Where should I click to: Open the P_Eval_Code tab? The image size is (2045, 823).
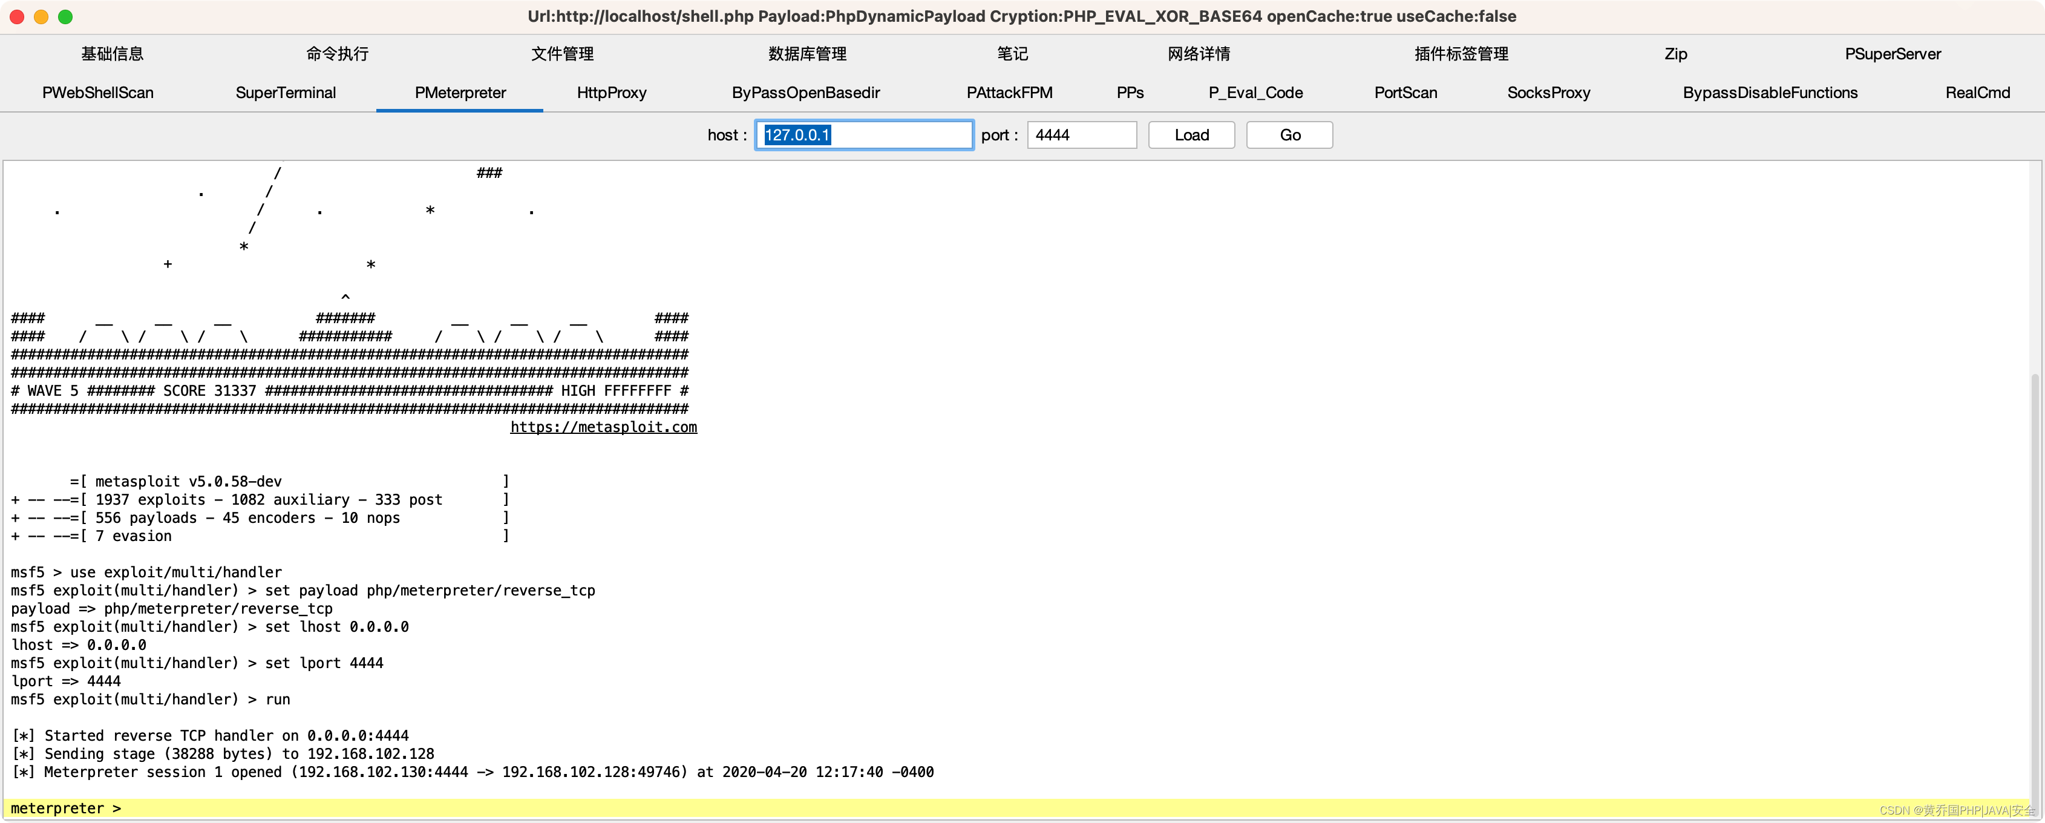pyautogui.click(x=1255, y=93)
